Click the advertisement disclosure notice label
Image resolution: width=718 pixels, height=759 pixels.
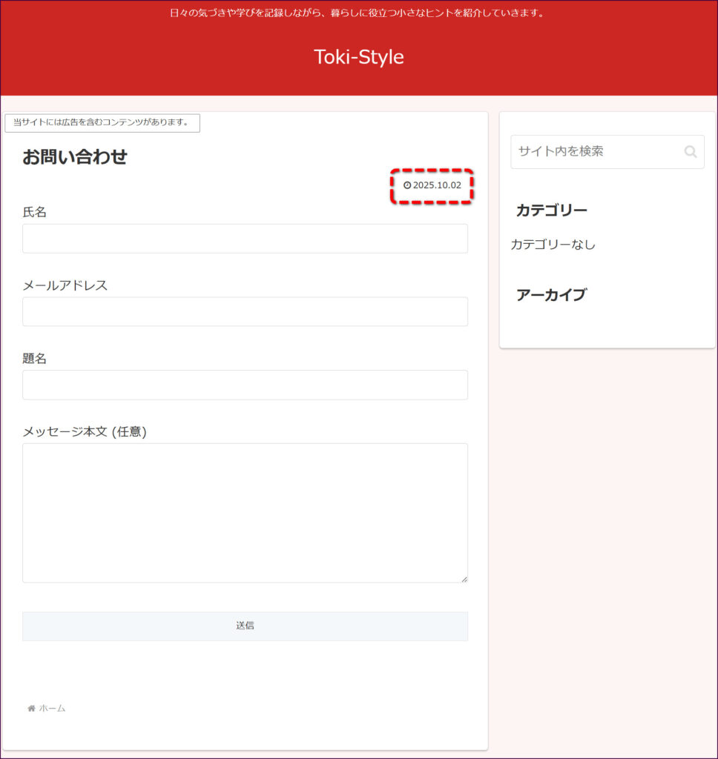pyautogui.click(x=102, y=122)
